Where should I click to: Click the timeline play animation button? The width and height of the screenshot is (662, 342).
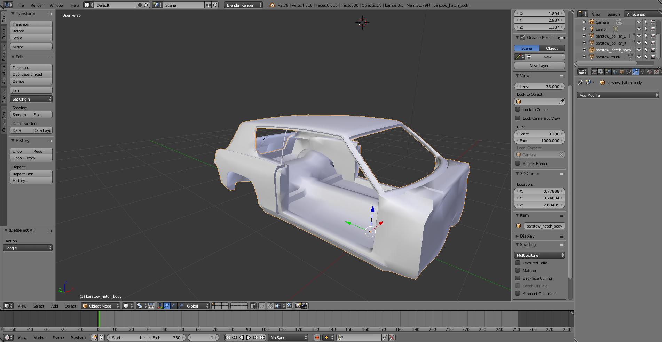pyautogui.click(x=249, y=337)
